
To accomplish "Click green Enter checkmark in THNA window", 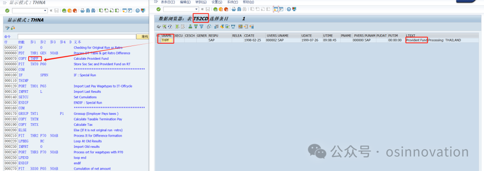I will coord(7,10).
